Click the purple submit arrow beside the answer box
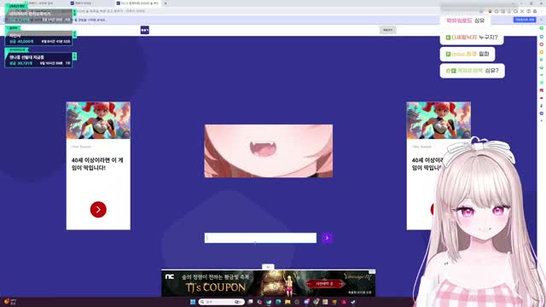 click(x=327, y=238)
